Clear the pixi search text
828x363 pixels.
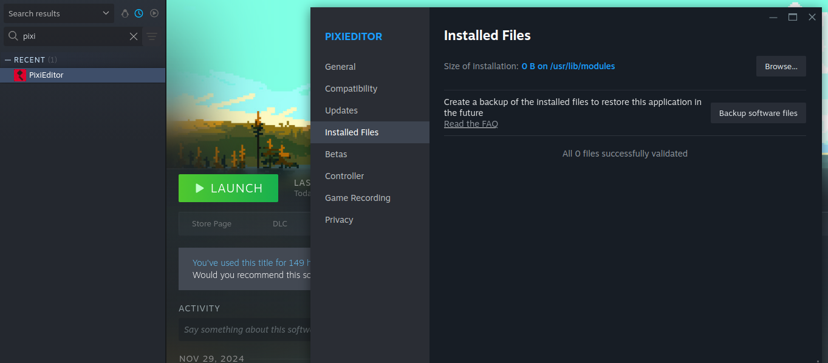click(x=134, y=36)
